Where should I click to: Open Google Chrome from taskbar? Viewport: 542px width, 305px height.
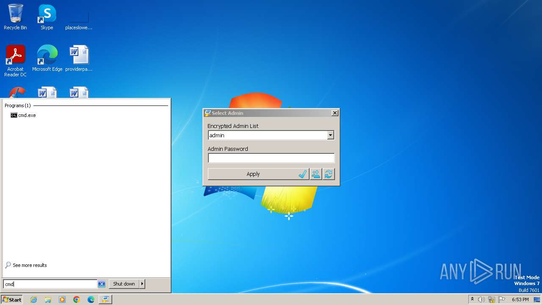tap(77, 299)
